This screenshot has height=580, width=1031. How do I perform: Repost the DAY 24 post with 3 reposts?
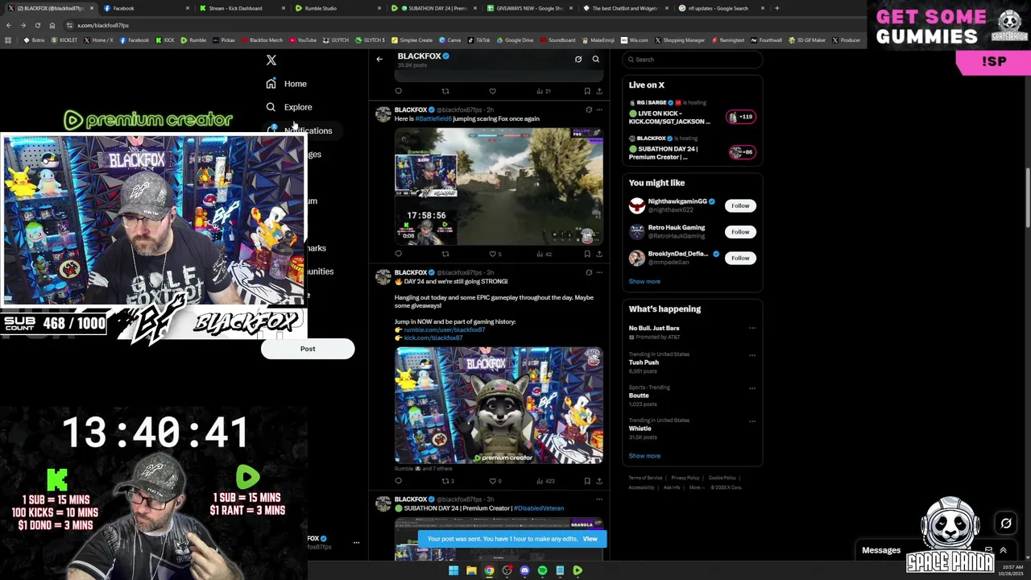pos(448,481)
